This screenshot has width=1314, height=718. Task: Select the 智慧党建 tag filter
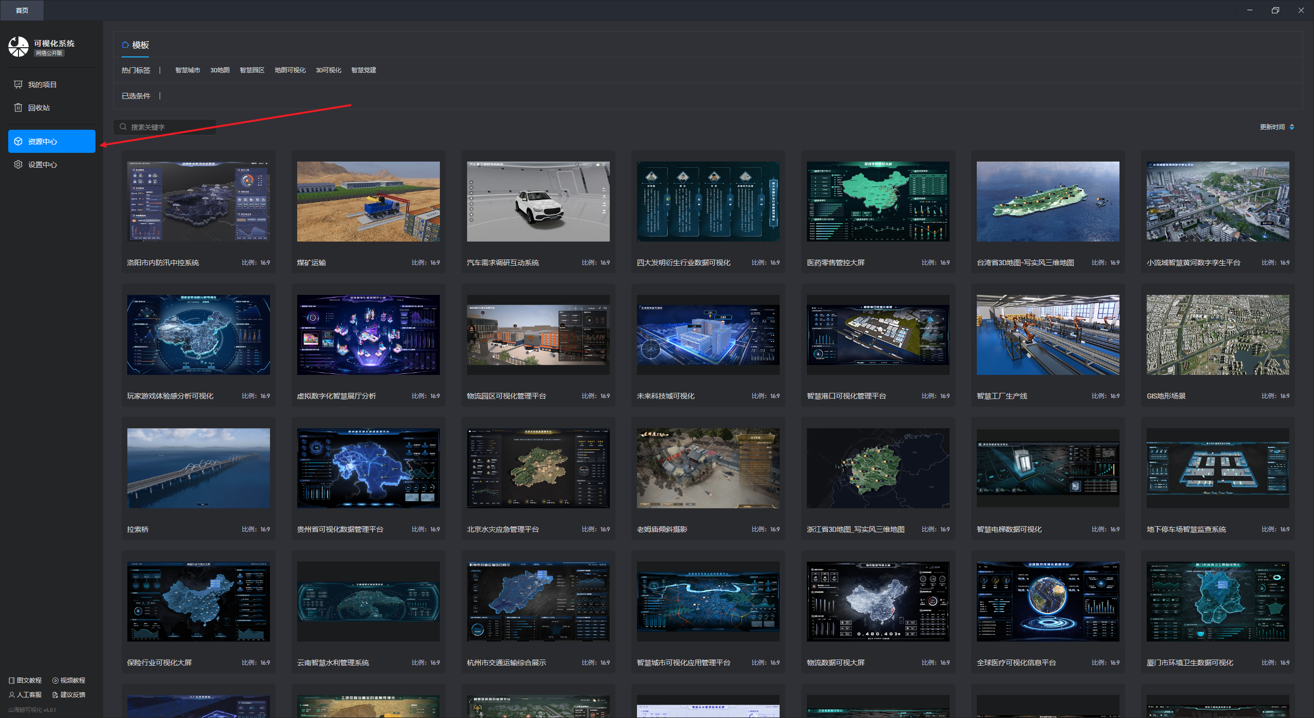363,70
